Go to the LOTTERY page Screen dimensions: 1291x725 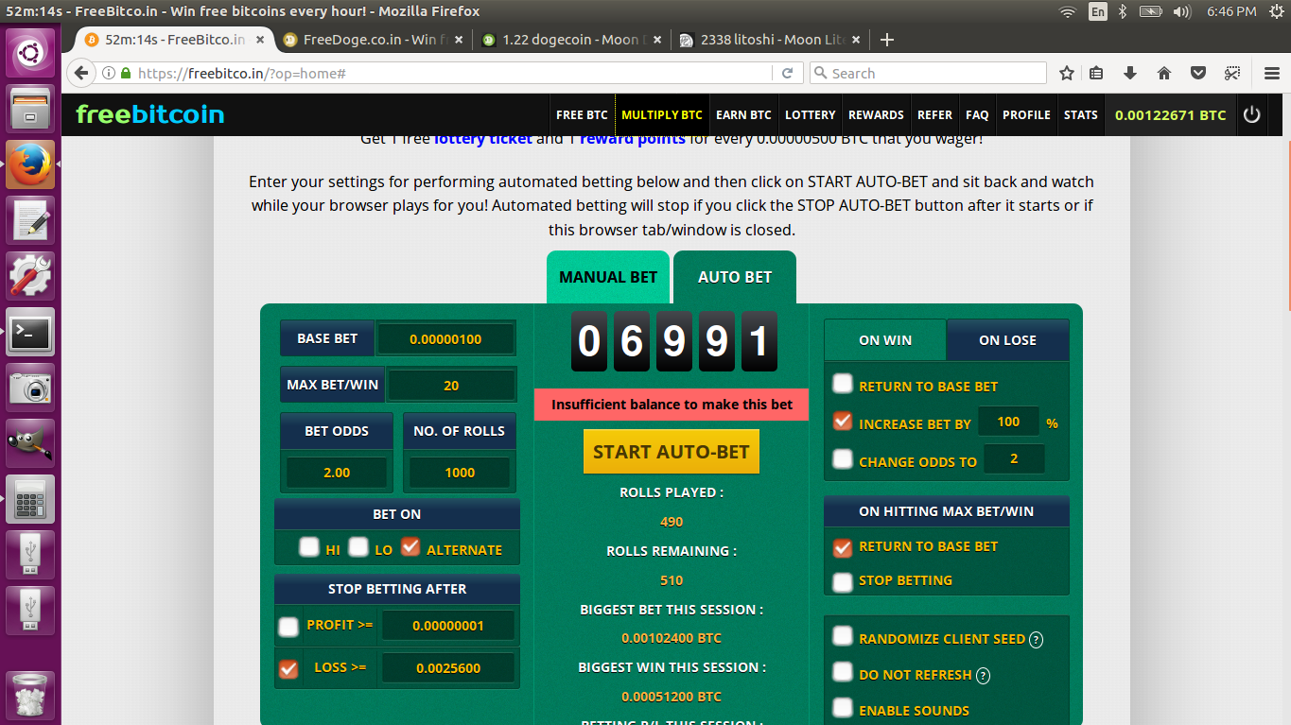tap(810, 114)
